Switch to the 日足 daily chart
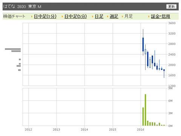Screen dimensions: 181x136 pyautogui.click(x=99, y=16)
